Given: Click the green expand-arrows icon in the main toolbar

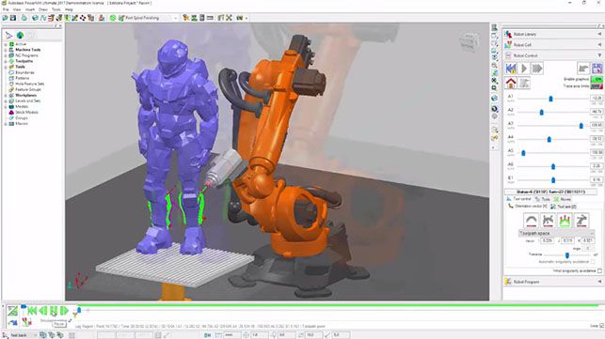Looking at the screenshot, I should click(x=229, y=18).
